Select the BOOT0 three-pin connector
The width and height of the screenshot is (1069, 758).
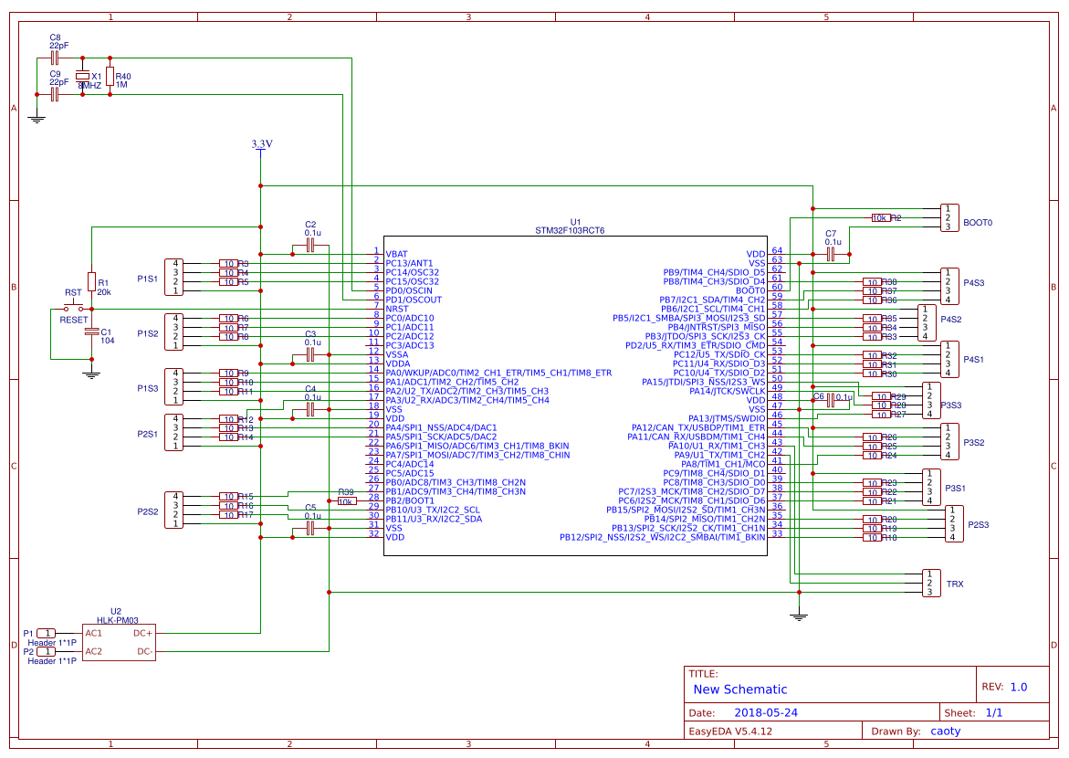coord(949,218)
